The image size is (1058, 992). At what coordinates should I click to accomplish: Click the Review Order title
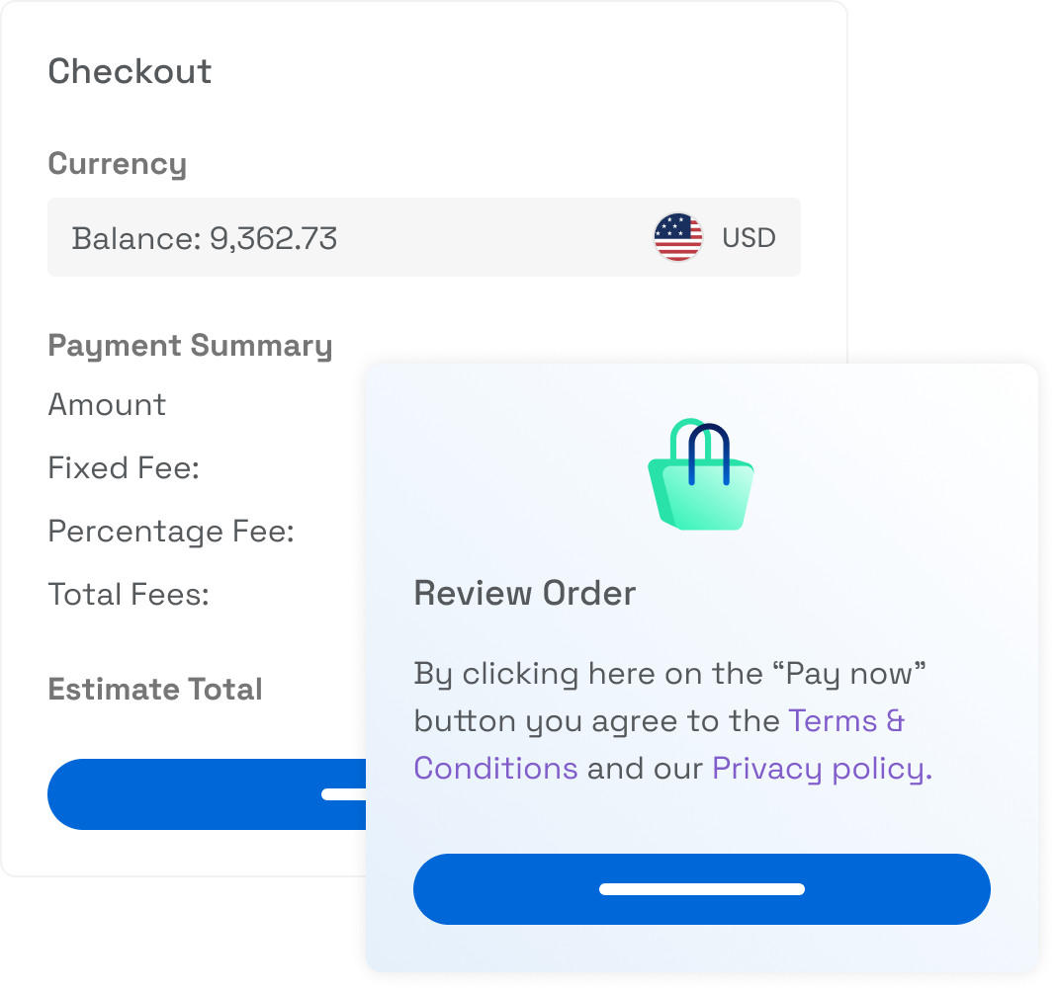524,593
